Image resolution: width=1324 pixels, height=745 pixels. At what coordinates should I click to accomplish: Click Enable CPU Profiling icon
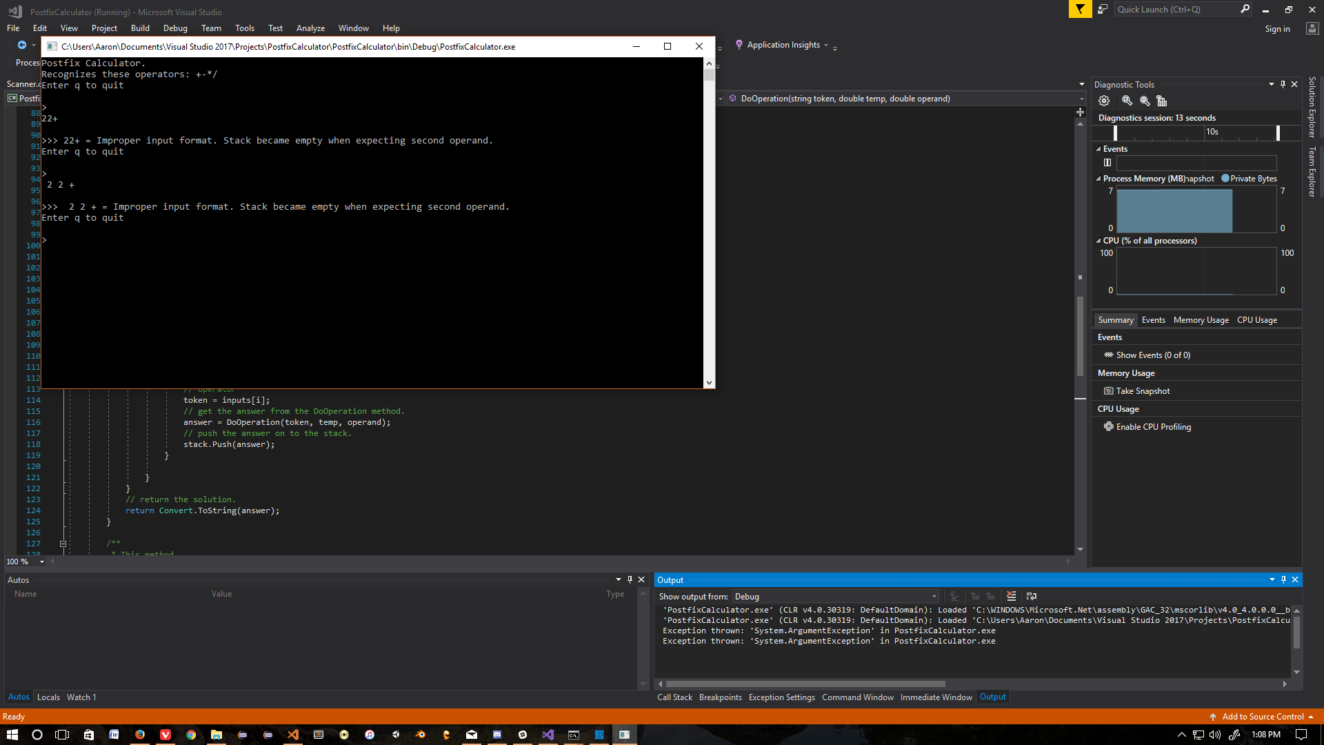[1109, 426]
